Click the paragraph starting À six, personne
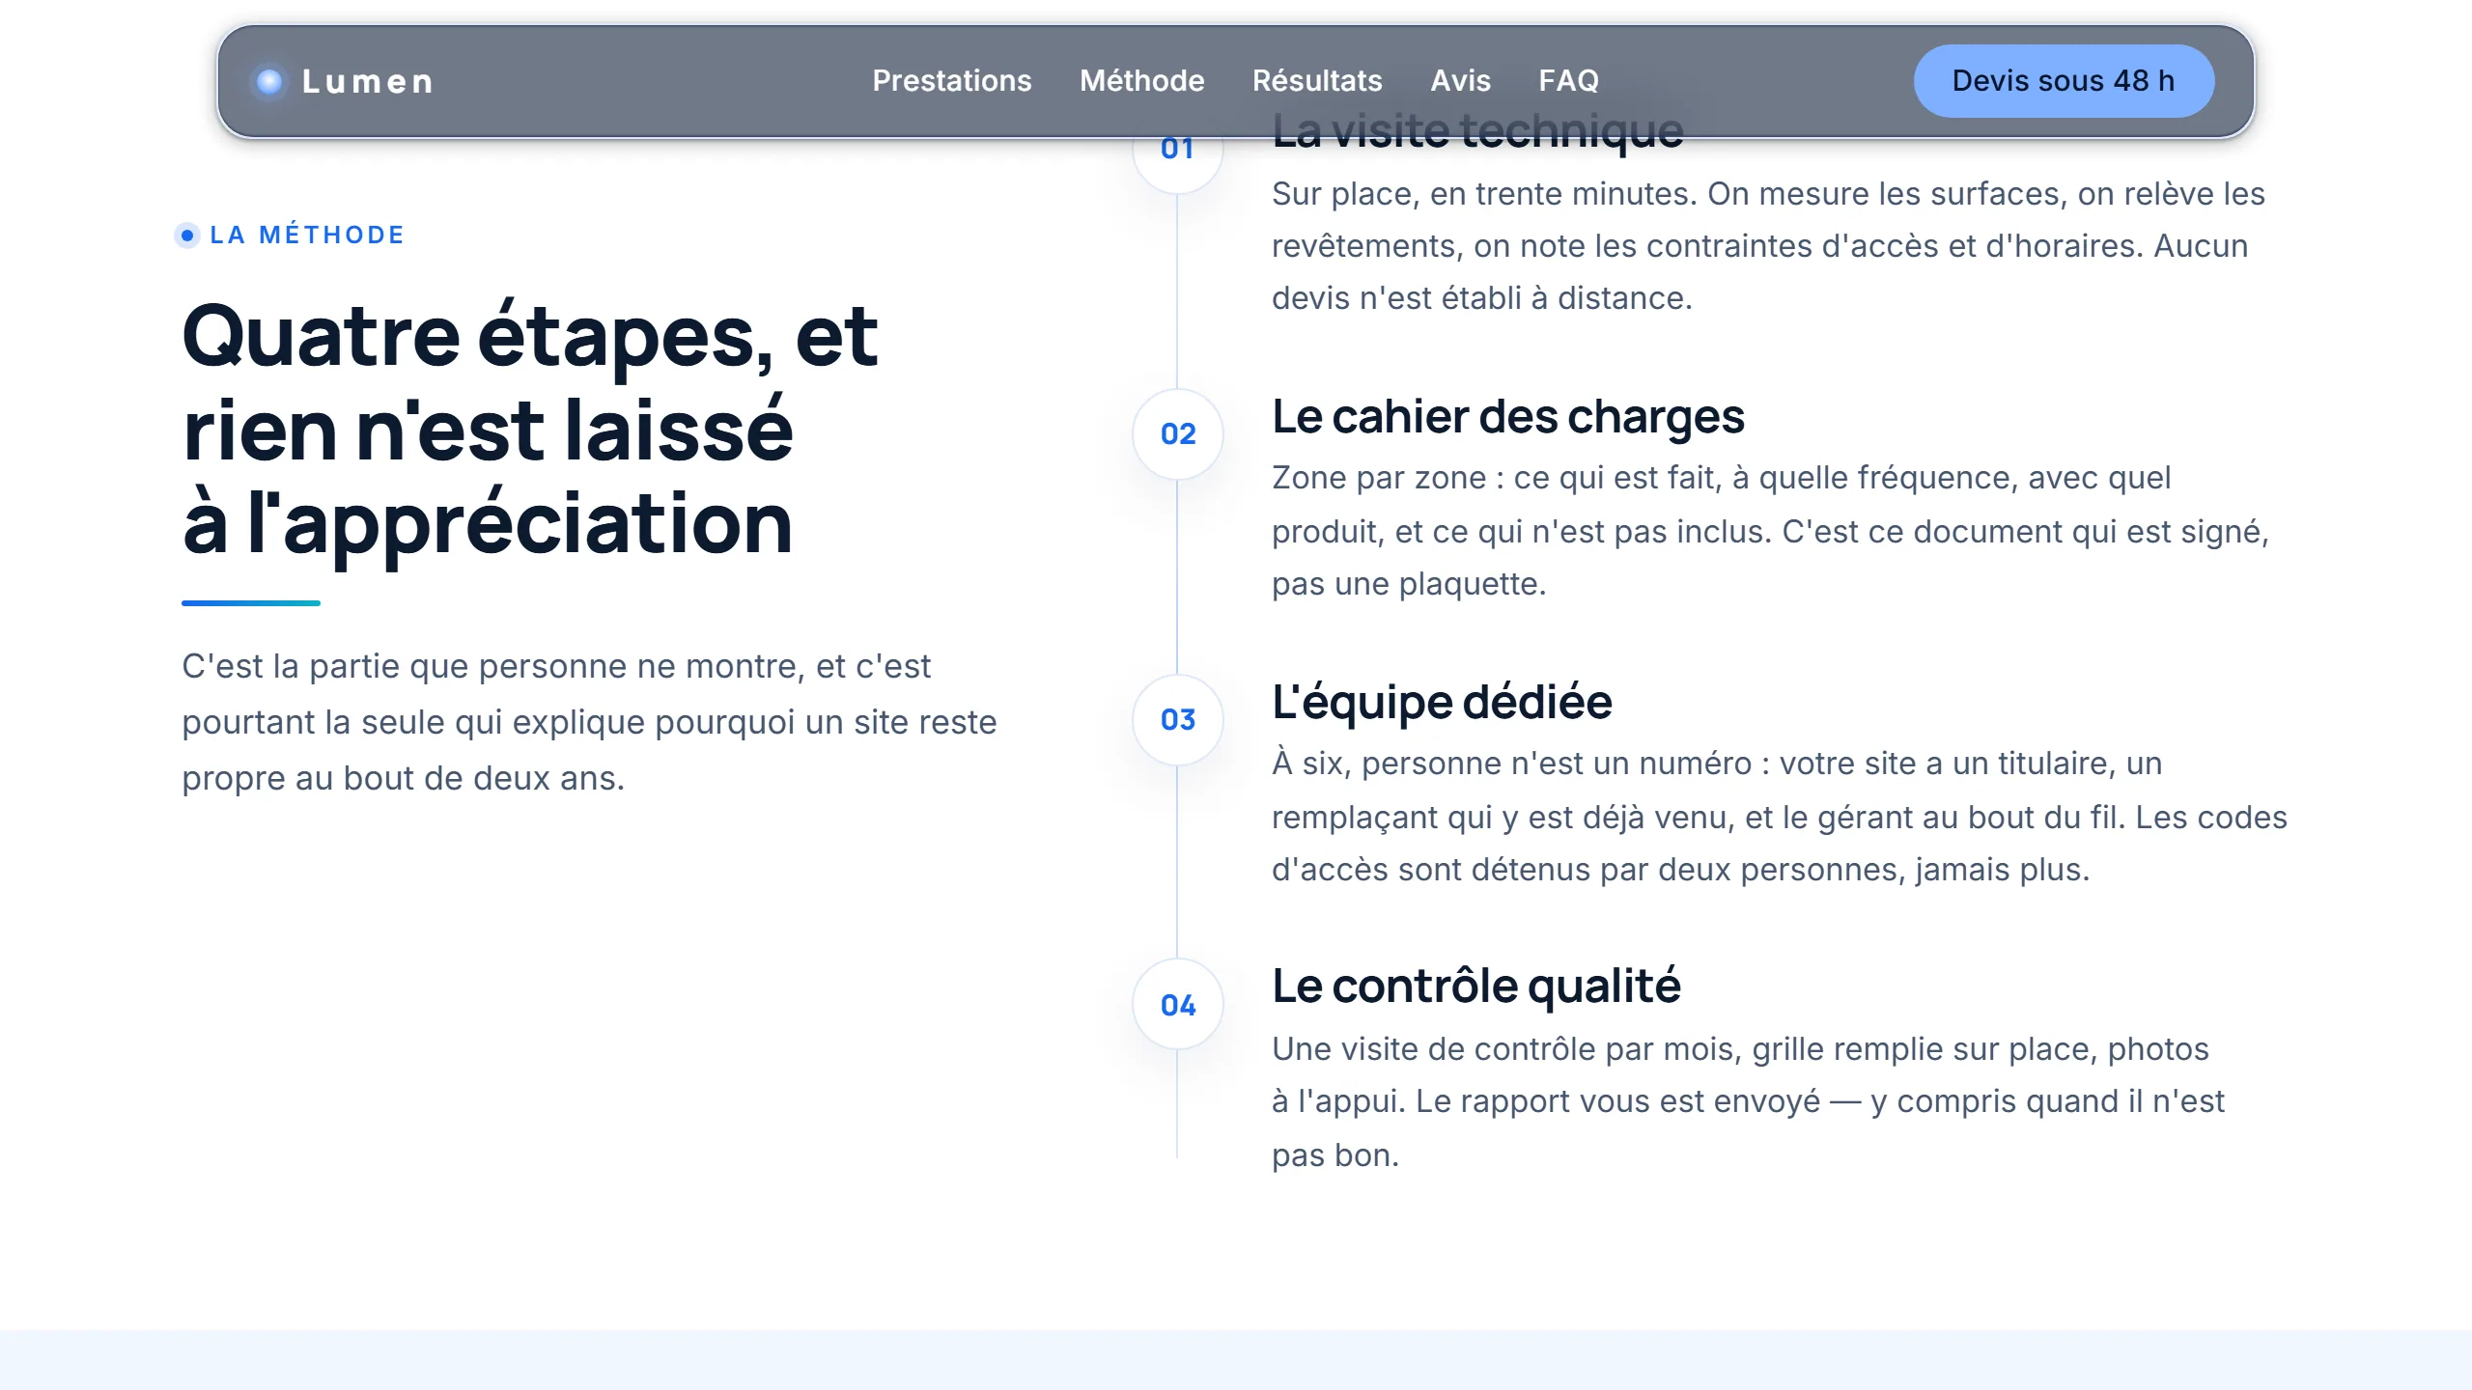 (1779, 817)
